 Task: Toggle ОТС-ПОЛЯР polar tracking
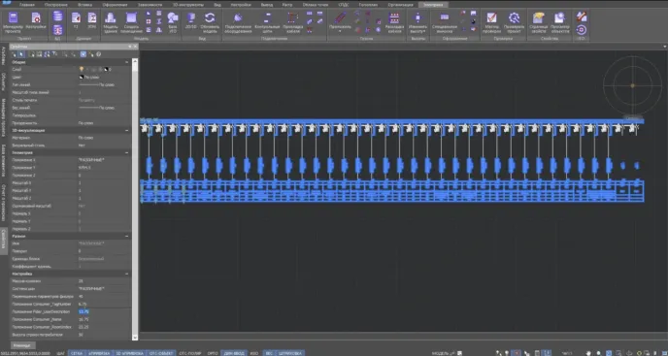pos(190,353)
